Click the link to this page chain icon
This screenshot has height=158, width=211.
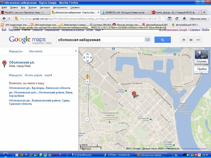[x=198, y=40]
